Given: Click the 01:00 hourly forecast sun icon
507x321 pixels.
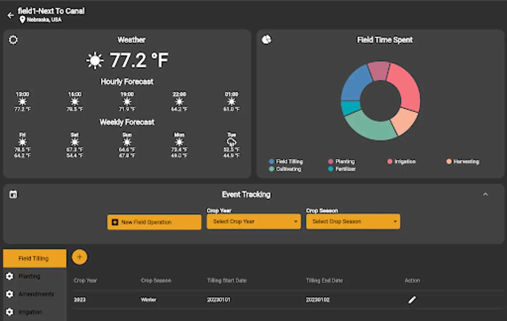Looking at the screenshot, I should click(231, 102).
